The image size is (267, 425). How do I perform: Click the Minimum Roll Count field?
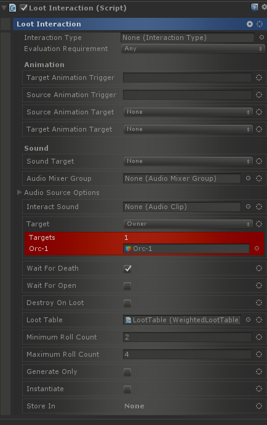[187, 337]
